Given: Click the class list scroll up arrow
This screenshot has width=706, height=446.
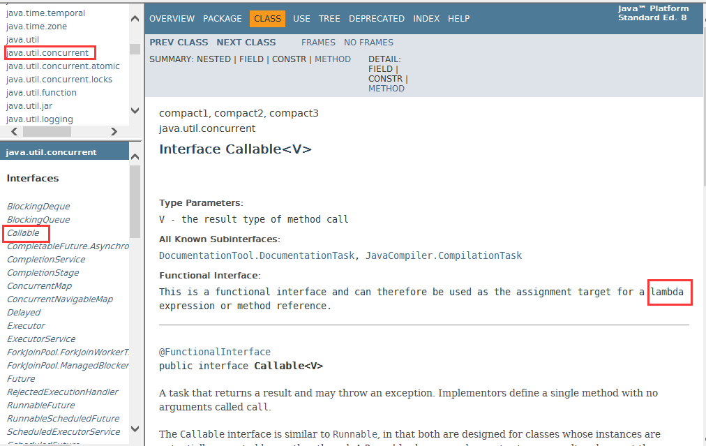Looking at the screenshot, I should (135, 157).
